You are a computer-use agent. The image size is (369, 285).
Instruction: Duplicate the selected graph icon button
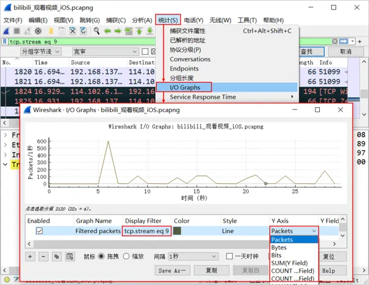(x=56, y=256)
